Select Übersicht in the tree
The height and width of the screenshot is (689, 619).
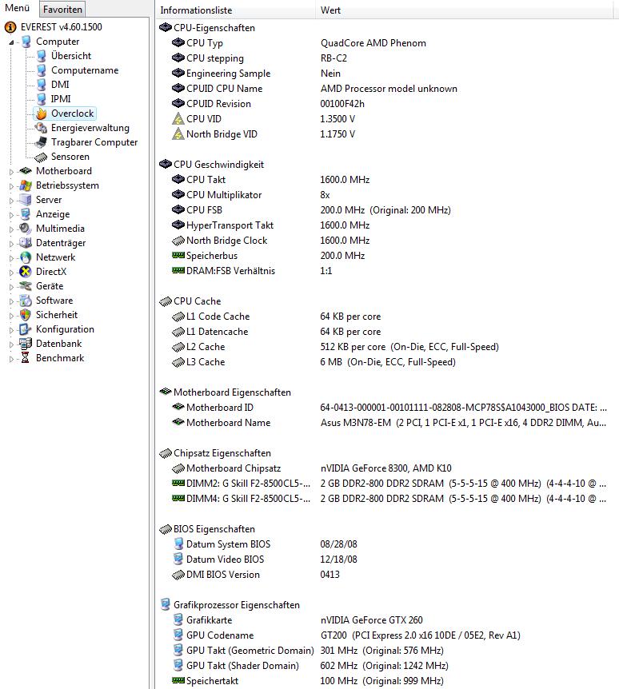pyautogui.click(x=71, y=56)
